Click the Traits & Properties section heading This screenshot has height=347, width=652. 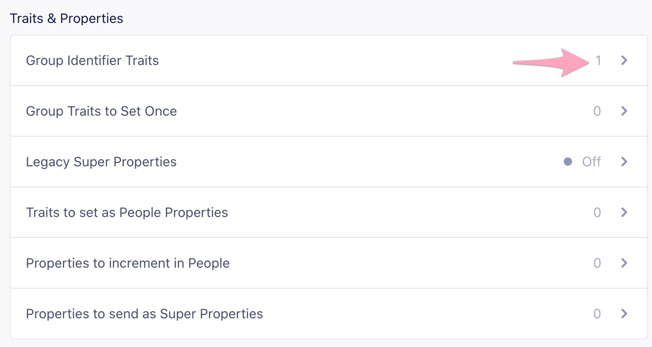pyautogui.click(x=66, y=18)
